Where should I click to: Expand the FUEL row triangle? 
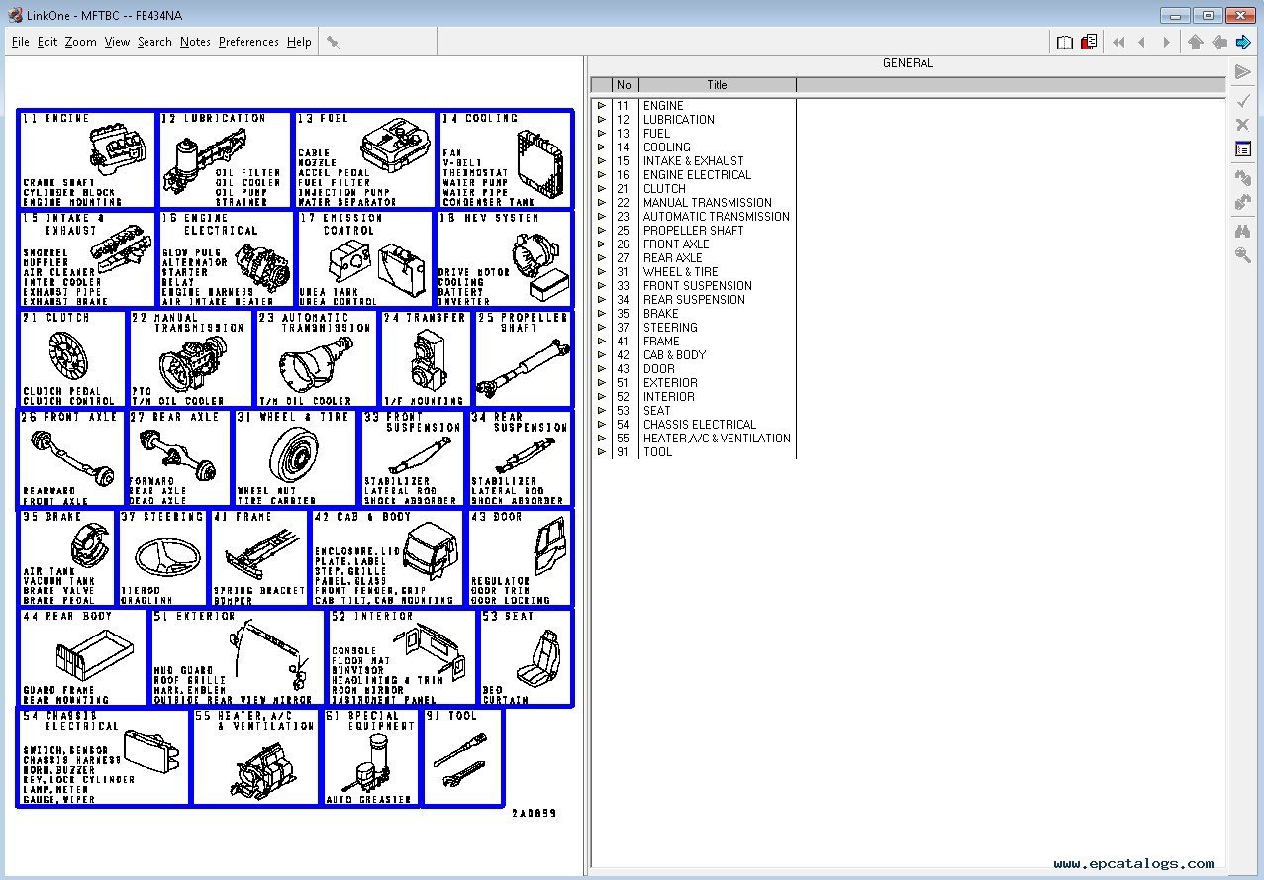click(x=601, y=134)
